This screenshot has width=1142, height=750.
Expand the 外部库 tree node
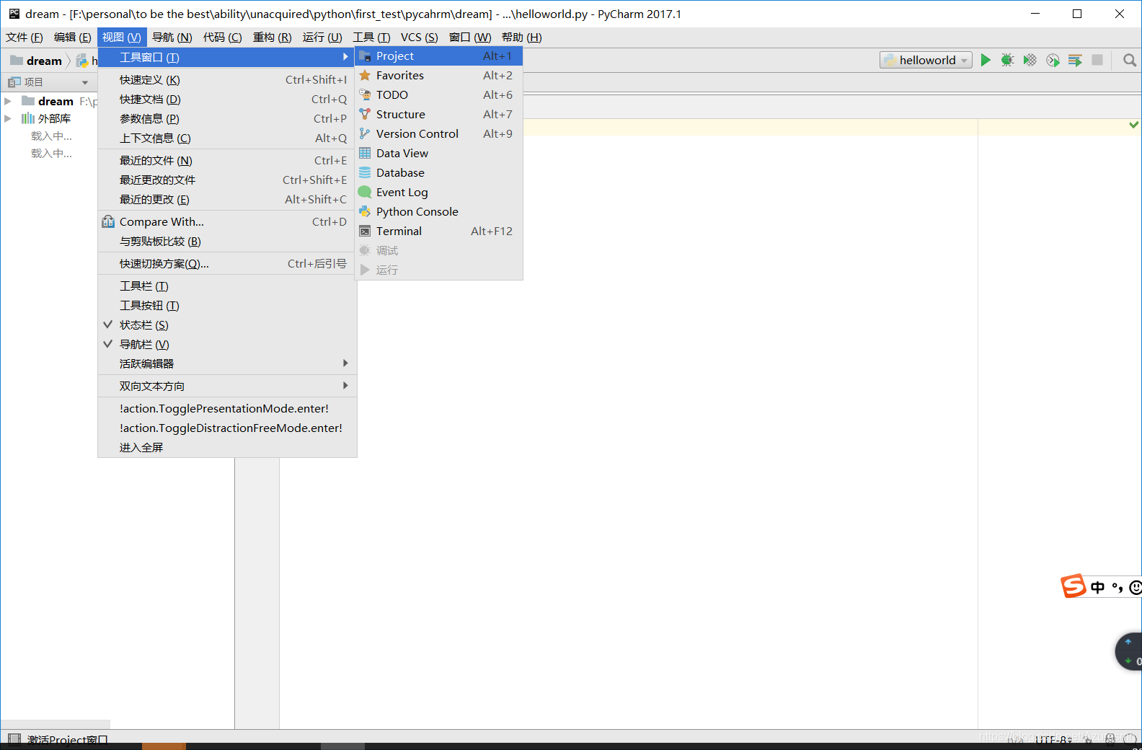click(8, 118)
